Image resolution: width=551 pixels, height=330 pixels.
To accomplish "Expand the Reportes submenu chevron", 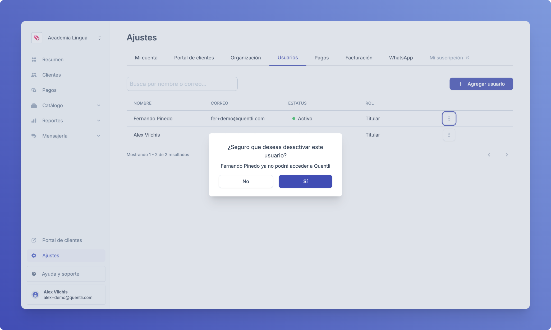I will point(99,121).
